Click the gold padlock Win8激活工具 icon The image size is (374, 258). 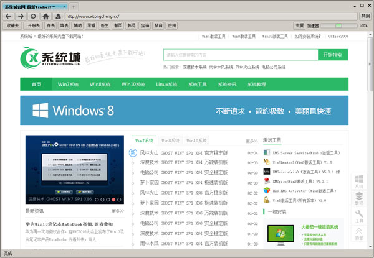point(267,200)
